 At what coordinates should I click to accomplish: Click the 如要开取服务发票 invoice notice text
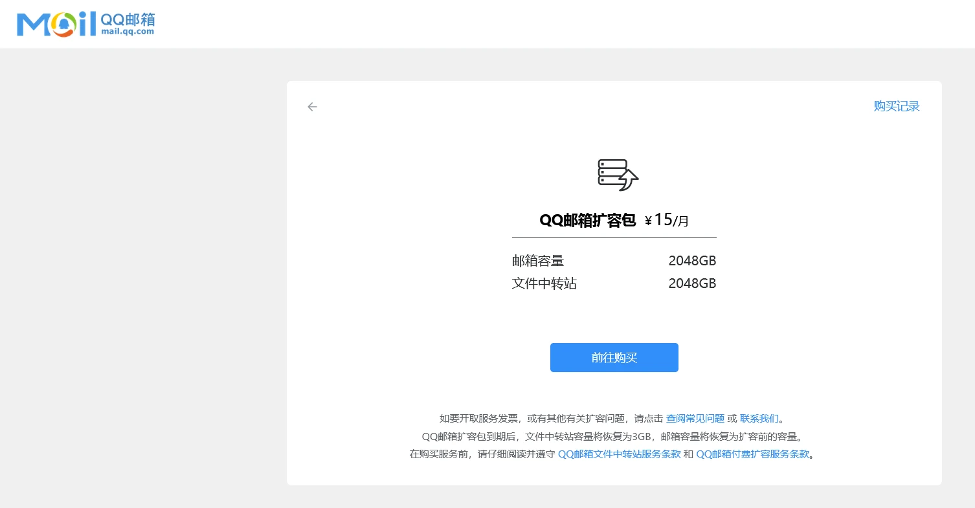tap(544, 419)
